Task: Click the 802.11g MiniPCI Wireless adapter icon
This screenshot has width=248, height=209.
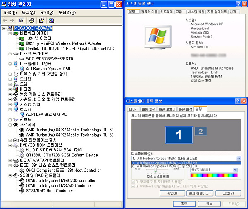Action: point(21,43)
